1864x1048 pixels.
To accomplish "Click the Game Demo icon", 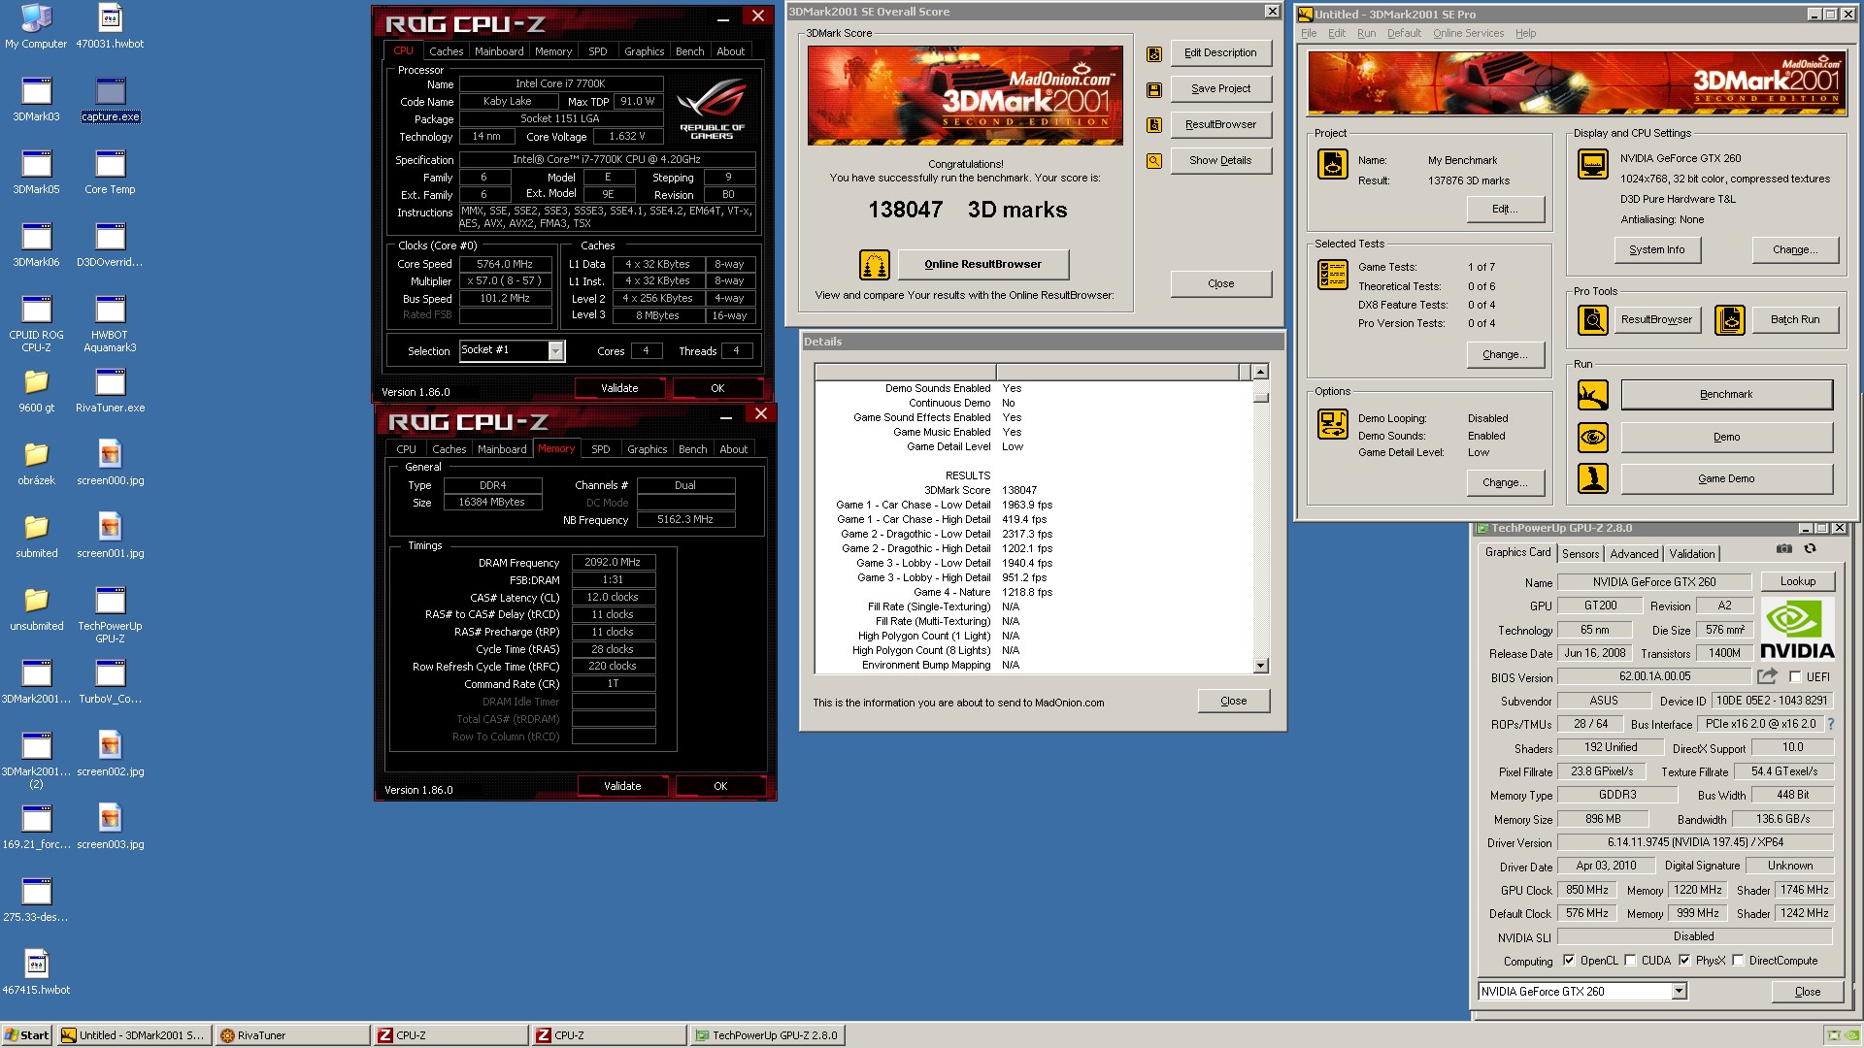I will 1593,478.
